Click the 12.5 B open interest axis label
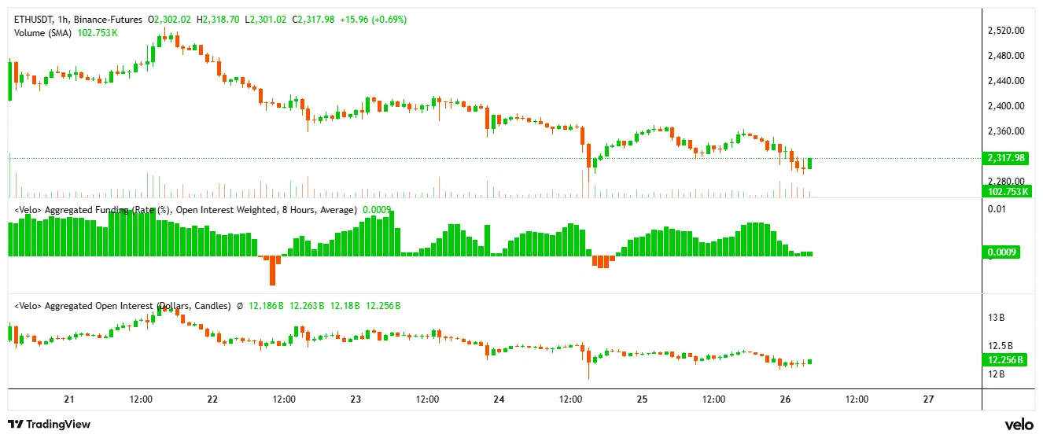 1000,346
